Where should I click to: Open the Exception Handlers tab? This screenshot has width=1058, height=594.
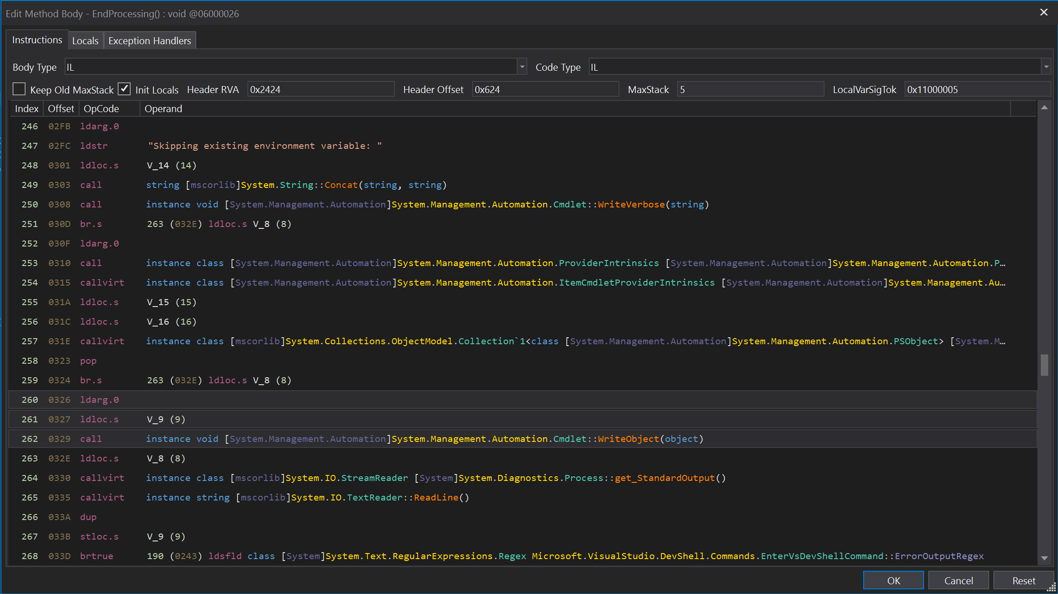pos(149,41)
